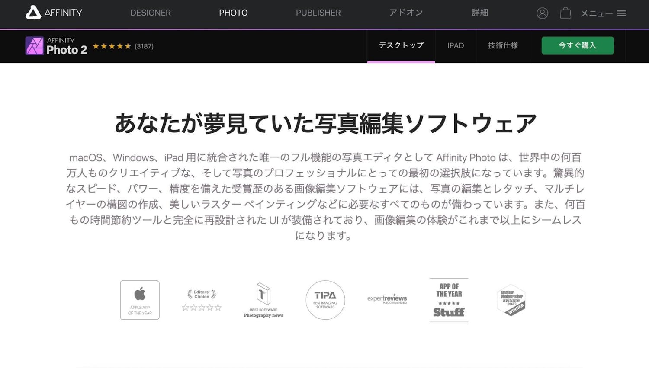Open アドオン in the top navigation
This screenshot has height=369, width=649.
click(x=406, y=13)
